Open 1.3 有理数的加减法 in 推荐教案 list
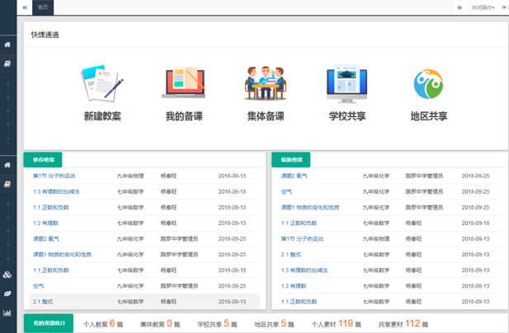509x333 pixels. 56,191
